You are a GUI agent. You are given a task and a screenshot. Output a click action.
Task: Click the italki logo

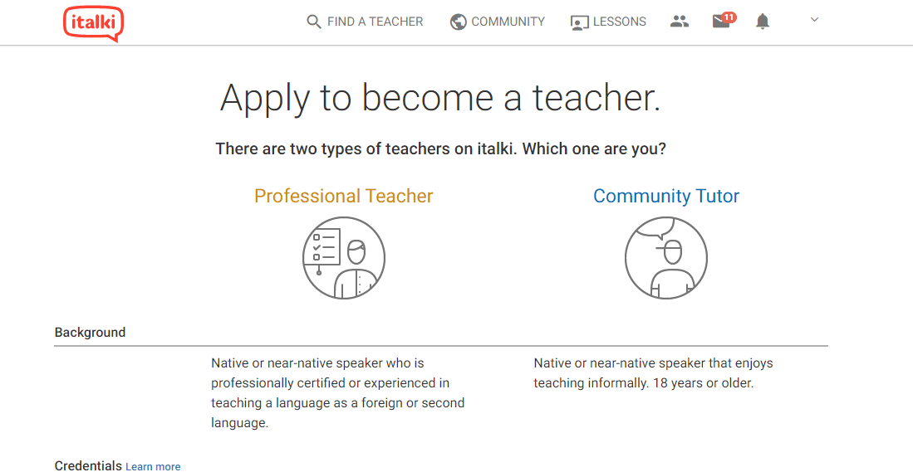93,23
